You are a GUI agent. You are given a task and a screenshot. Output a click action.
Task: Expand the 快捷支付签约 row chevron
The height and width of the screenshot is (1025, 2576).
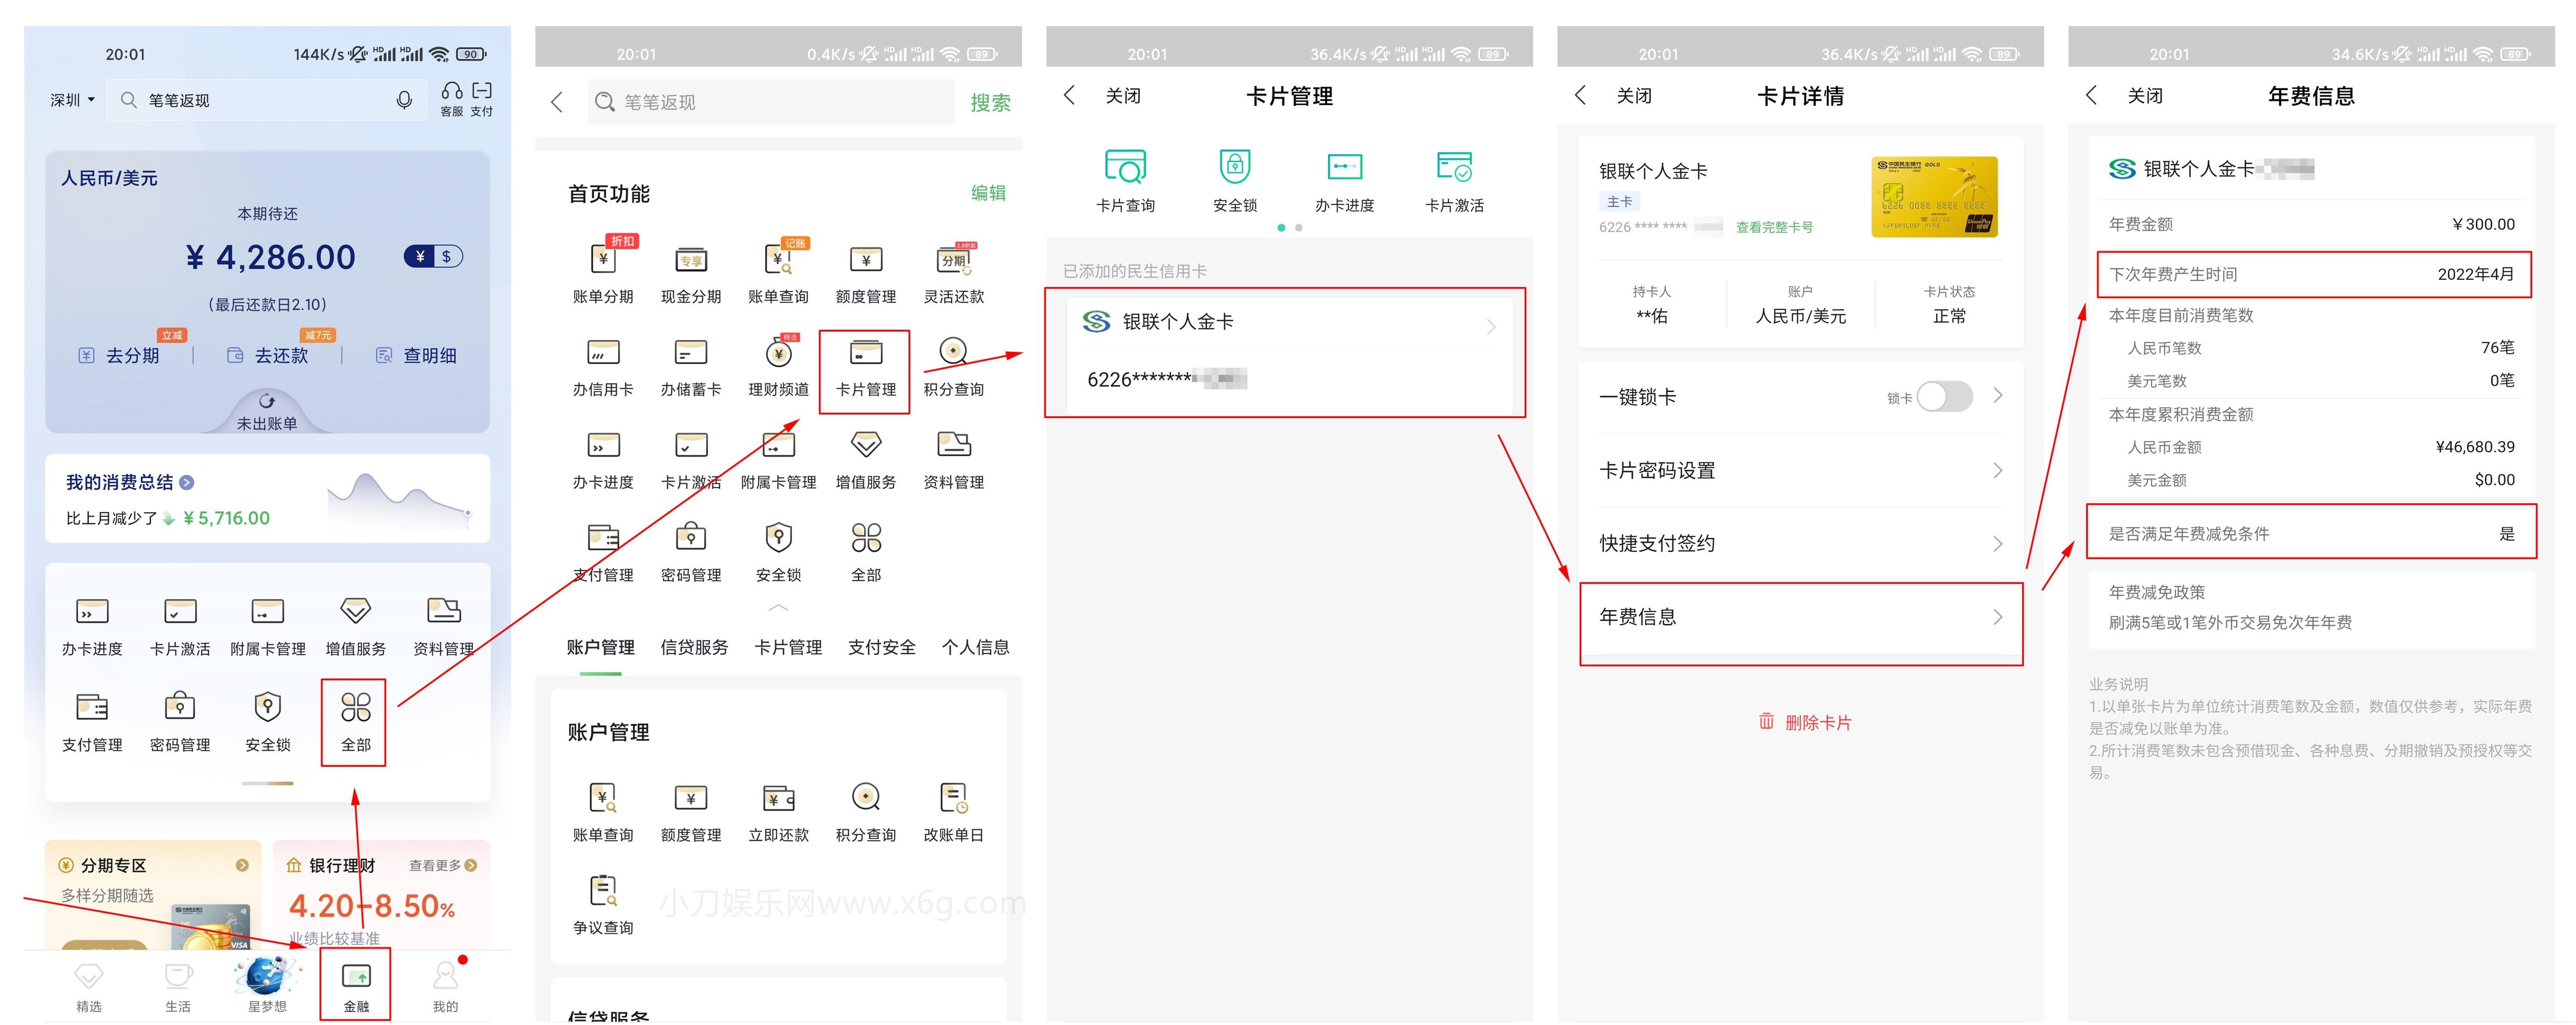click(x=1998, y=543)
